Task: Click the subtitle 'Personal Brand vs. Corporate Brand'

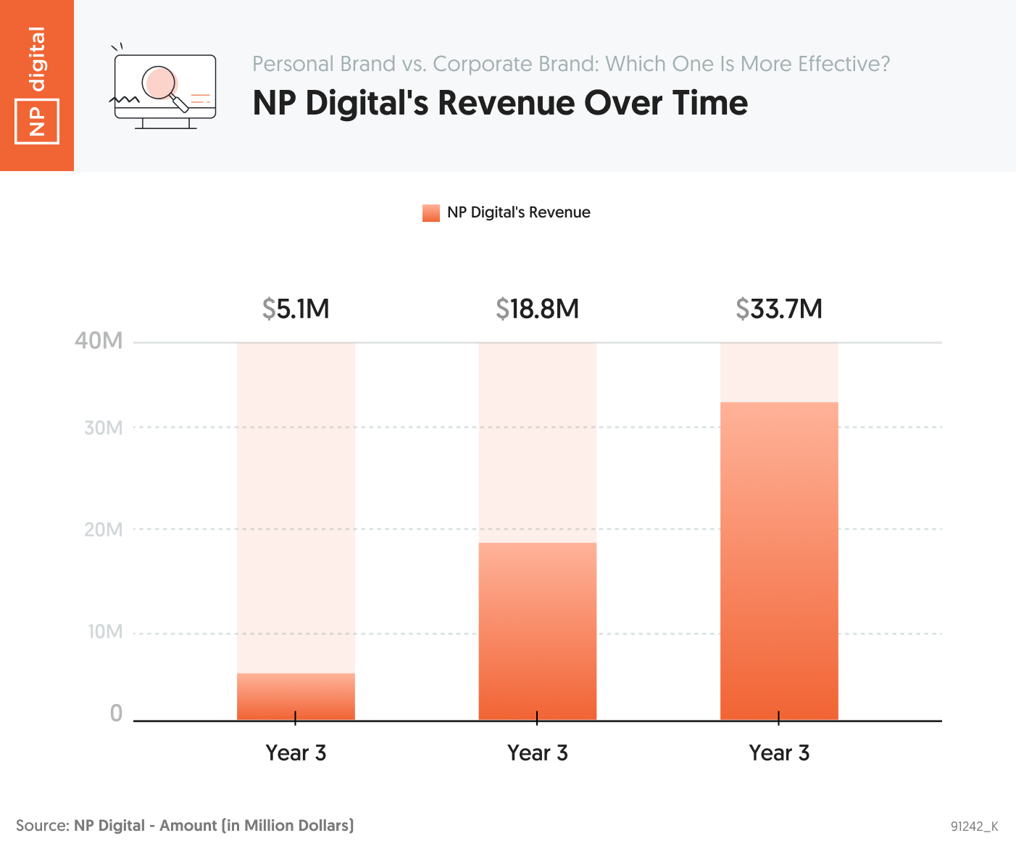Action: point(424,64)
